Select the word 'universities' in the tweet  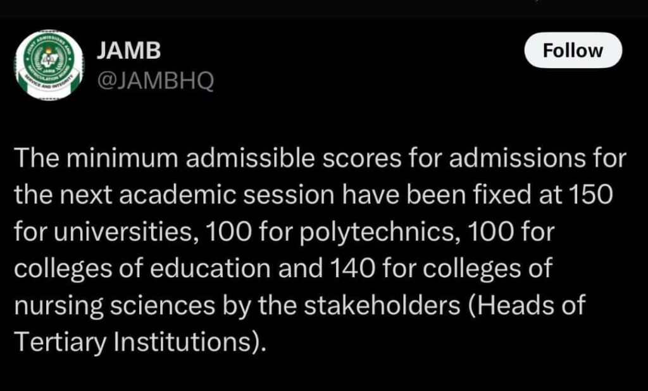(x=123, y=232)
